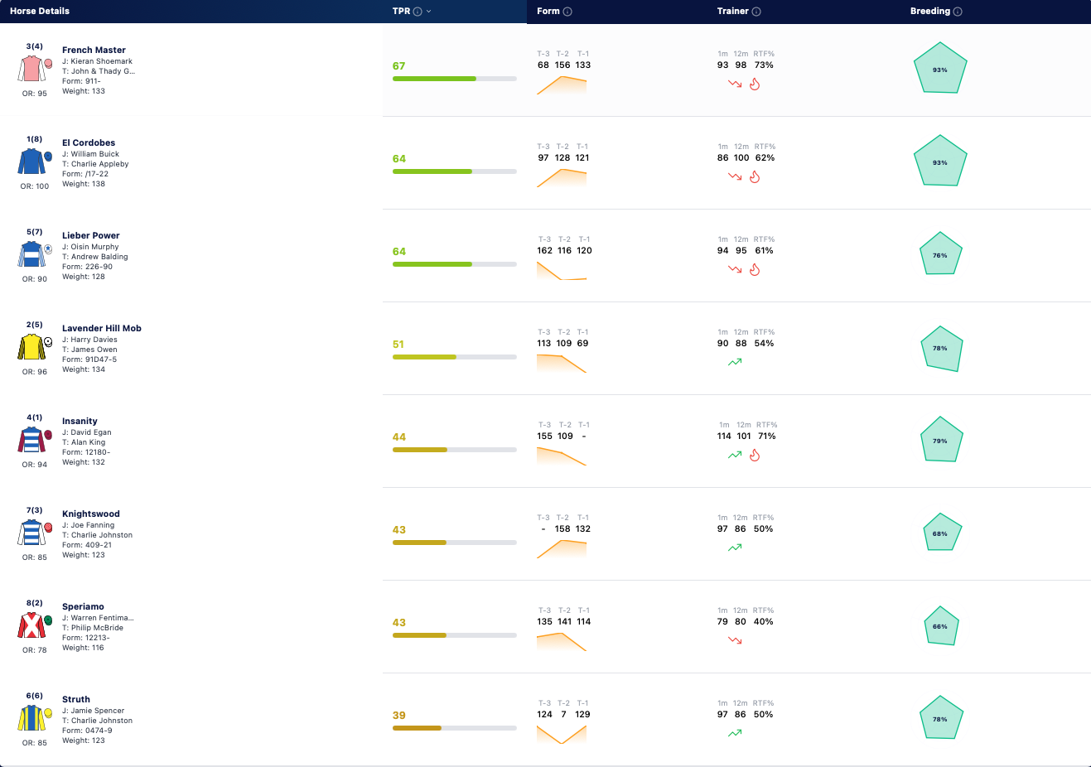Click Lieber Power's 76% breeding pentagon

940,255
